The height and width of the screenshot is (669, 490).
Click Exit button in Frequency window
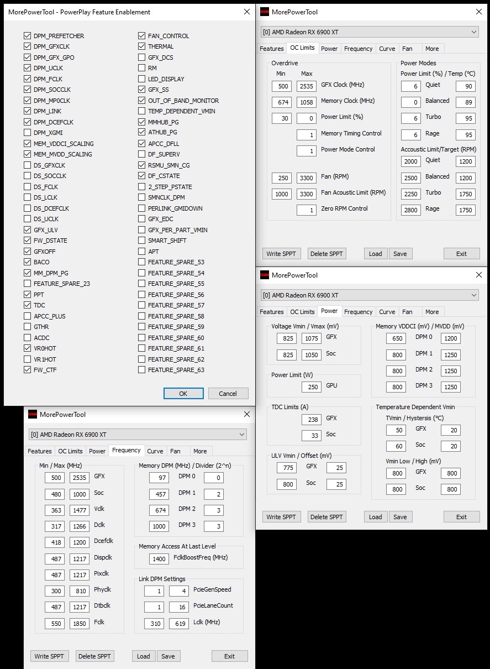(230, 656)
